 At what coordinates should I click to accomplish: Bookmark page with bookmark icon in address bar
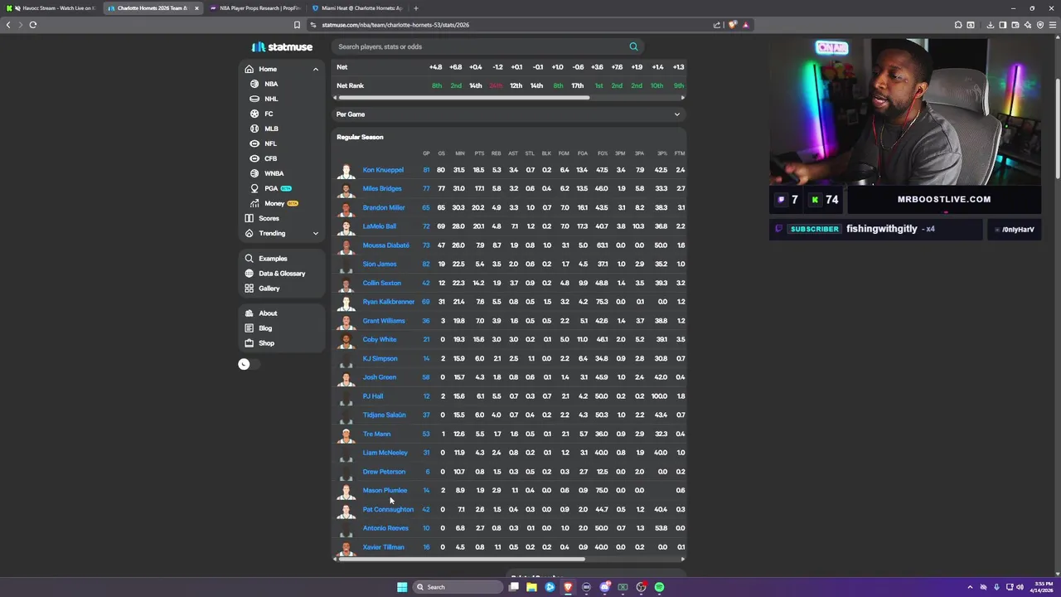pos(297,25)
